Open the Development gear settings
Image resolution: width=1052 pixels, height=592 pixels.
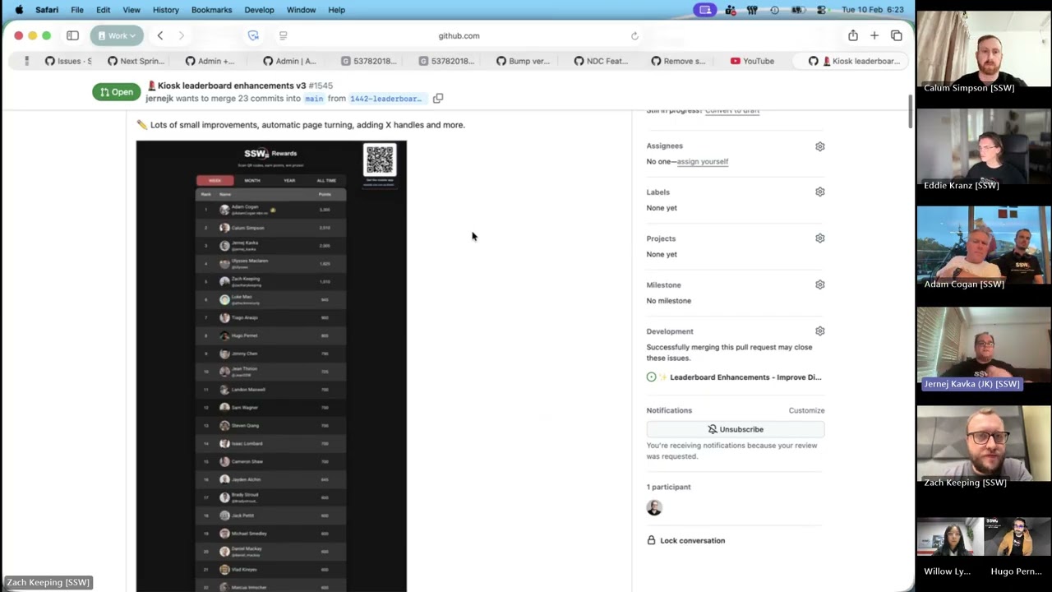819,331
